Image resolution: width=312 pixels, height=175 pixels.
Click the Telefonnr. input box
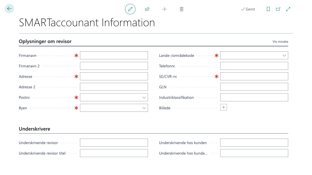(254, 66)
